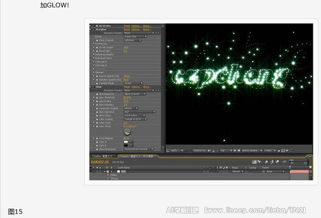Click the Color B eyedropper icon

point(131,145)
